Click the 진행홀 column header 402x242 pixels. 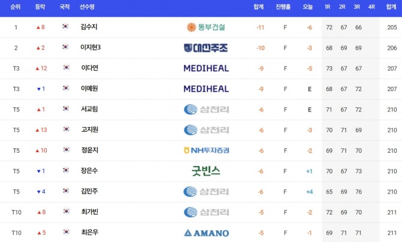pos(283,7)
